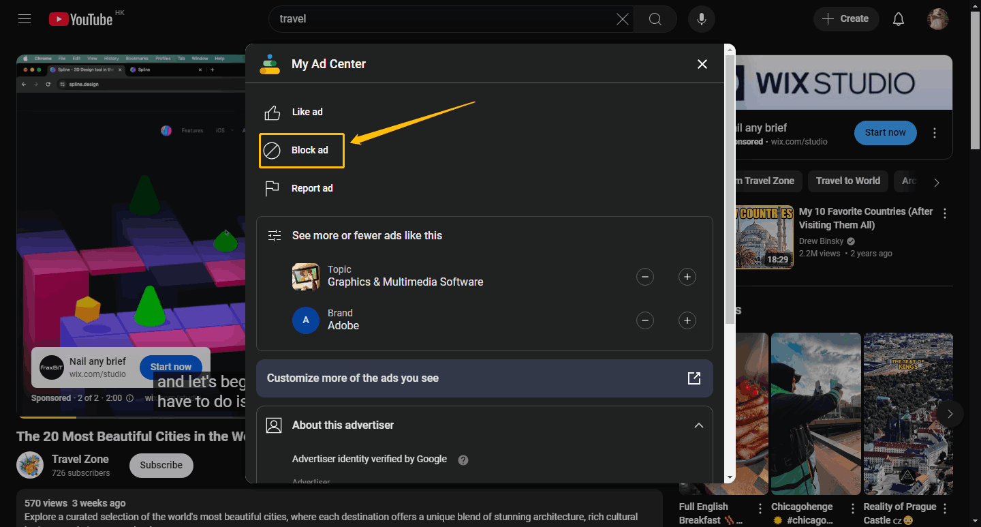Click the Create button

click(845, 19)
